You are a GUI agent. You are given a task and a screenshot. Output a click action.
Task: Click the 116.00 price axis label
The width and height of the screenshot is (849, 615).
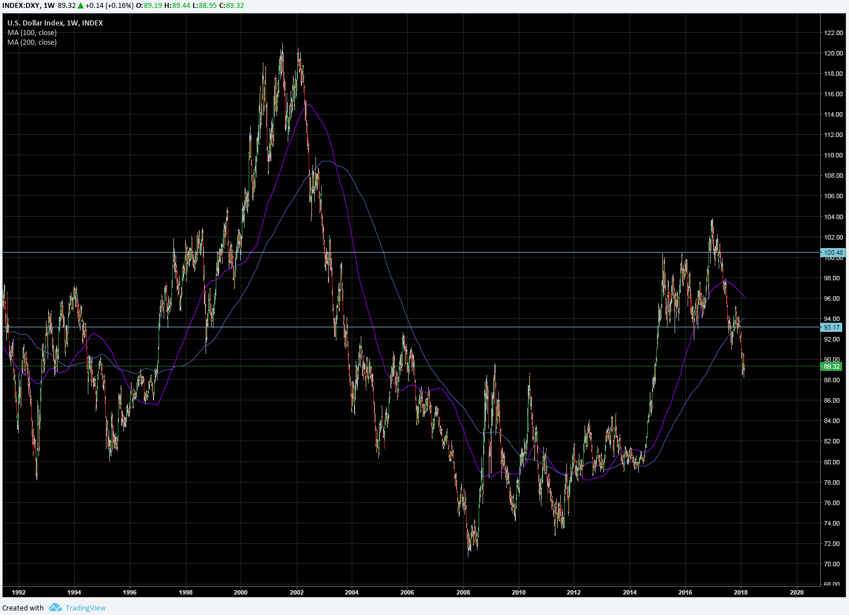833,94
